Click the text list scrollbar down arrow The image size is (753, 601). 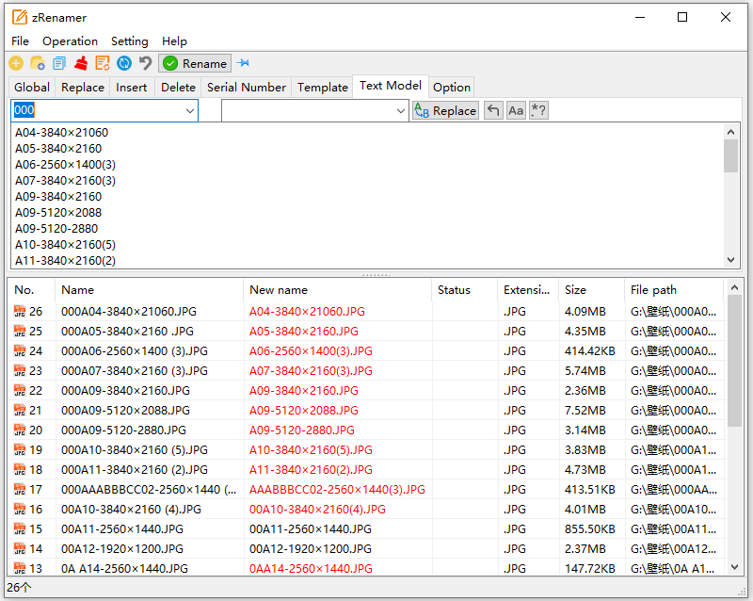pos(731,260)
